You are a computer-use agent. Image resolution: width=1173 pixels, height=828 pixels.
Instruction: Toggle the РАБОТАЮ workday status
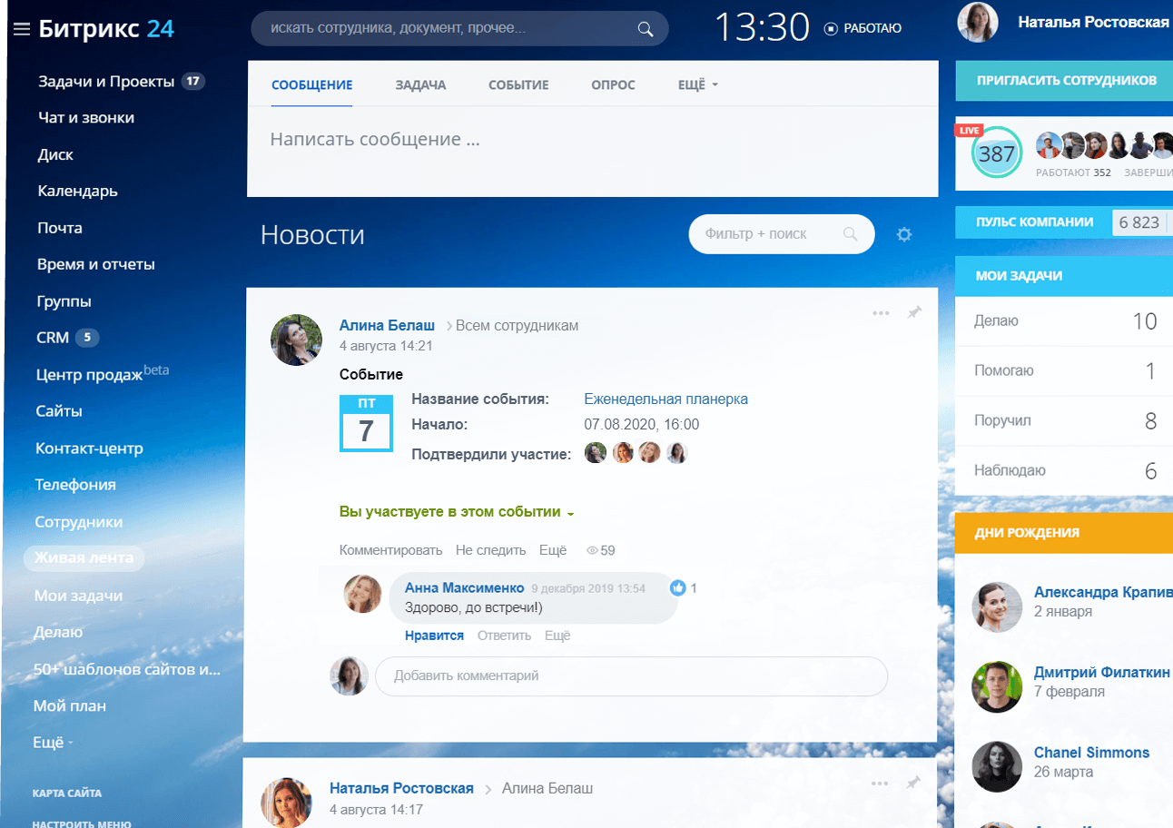862,28
